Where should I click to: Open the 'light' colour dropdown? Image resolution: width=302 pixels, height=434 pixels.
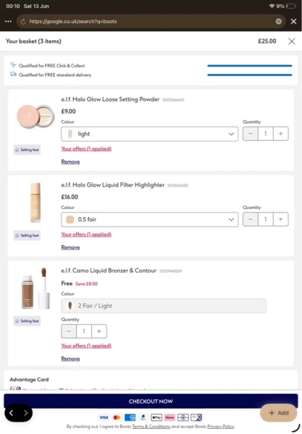150,134
